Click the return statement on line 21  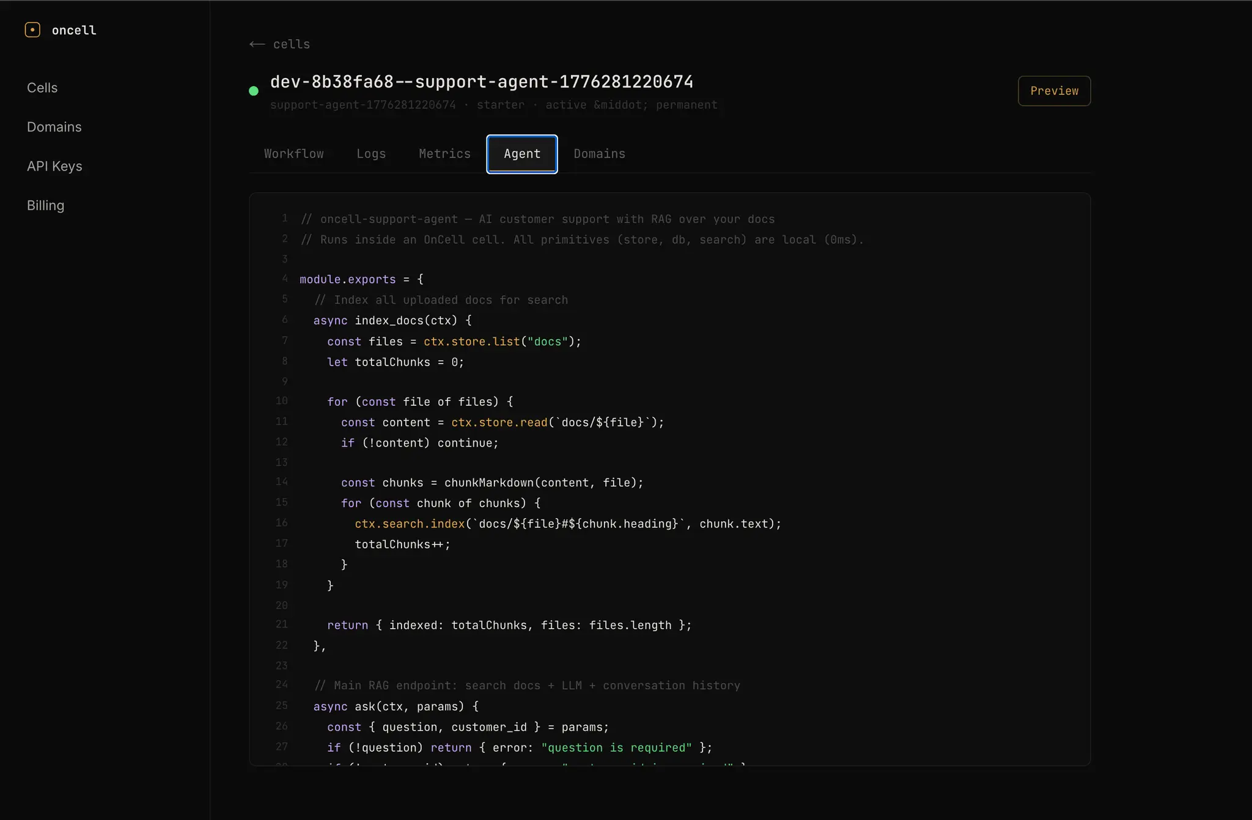point(509,626)
